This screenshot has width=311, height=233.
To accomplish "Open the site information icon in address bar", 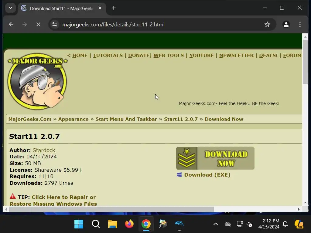I will tap(55, 24).
